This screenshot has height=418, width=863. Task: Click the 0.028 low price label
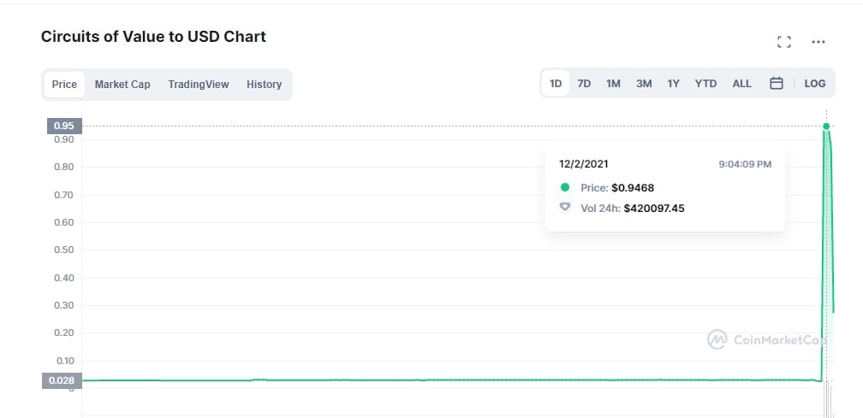pyautogui.click(x=62, y=380)
